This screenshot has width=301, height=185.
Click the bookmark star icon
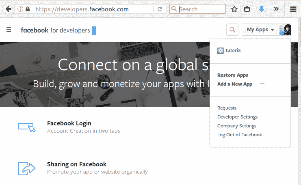(234, 9)
